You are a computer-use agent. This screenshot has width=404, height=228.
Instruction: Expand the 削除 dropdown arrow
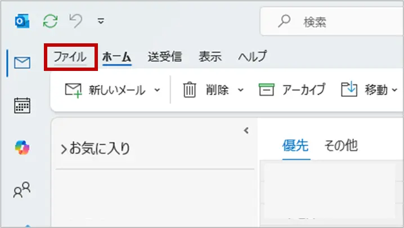click(241, 90)
